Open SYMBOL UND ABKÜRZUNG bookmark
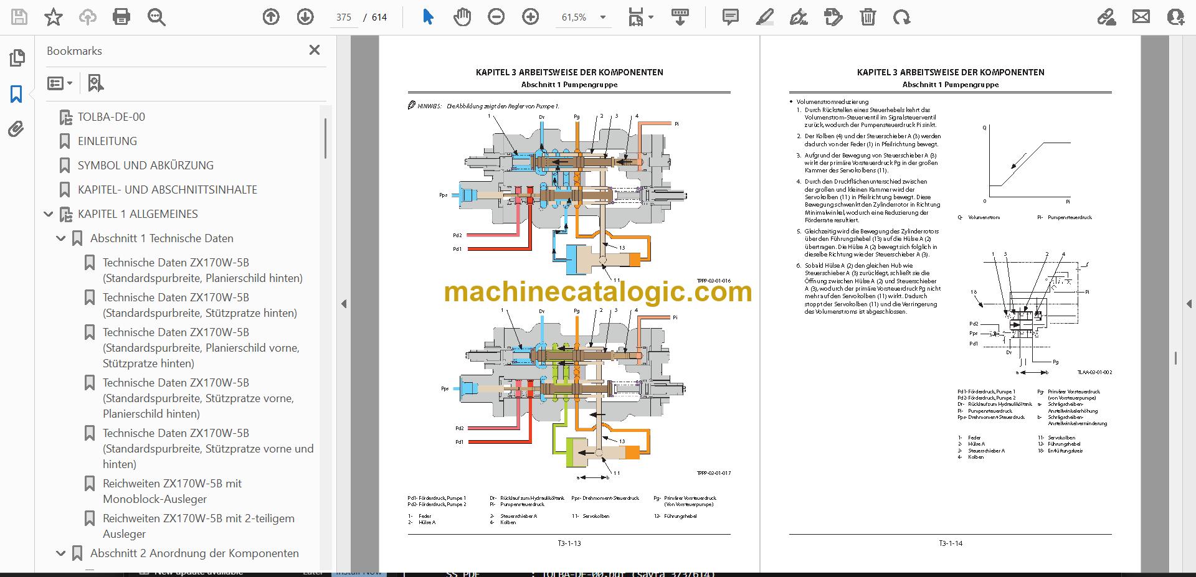The height and width of the screenshot is (577, 1196). pyautogui.click(x=145, y=166)
